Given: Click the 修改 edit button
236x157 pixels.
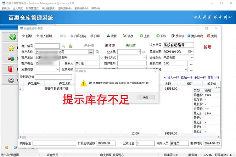Looking at the screenshot, I should click(128, 36).
